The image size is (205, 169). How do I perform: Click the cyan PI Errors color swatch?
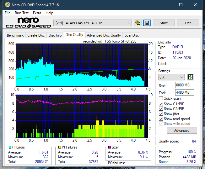pyautogui.click(x=10, y=147)
